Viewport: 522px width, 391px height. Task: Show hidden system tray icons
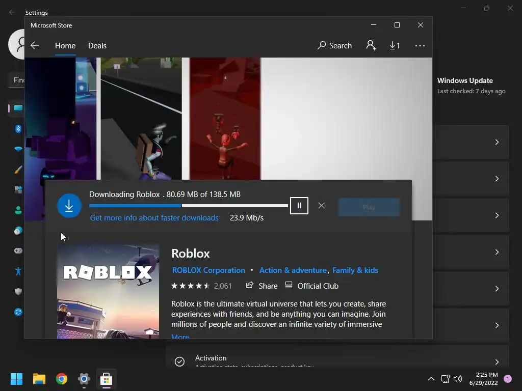431,379
